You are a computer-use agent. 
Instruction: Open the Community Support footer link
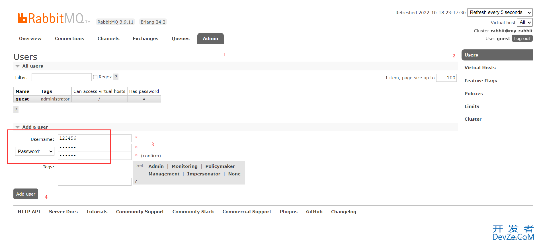(140, 212)
